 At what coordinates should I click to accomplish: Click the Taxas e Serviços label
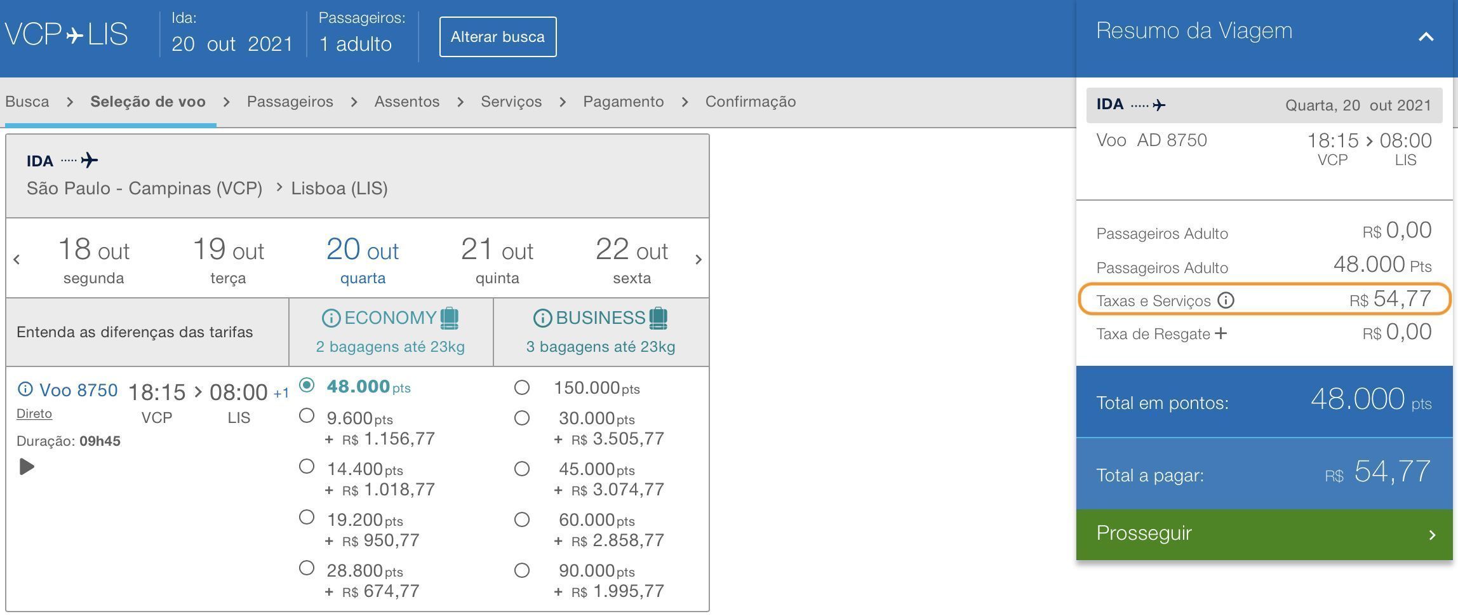click(1154, 300)
